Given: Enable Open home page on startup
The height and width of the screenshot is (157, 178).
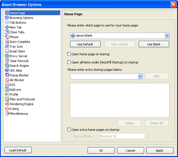Looking at the screenshot, I should pyautogui.click(x=69, y=54).
